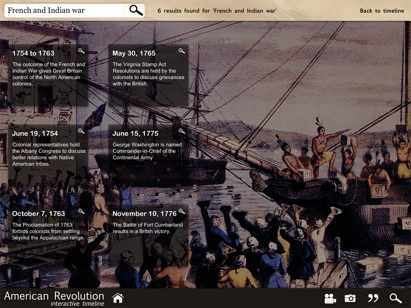Open the quotes section icon

pyautogui.click(x=373, y=298)
